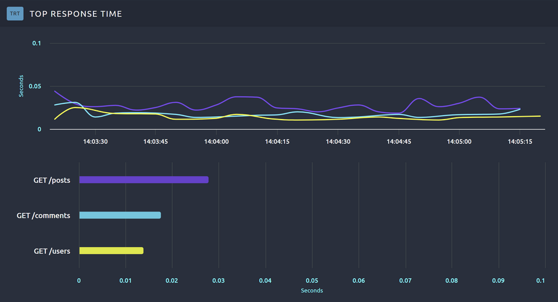Select the GET /users label

pos(52,251)
